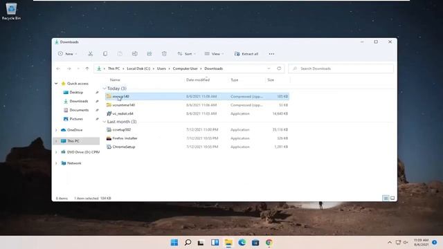Select Pictures in Quick access
The height and width of the screenshot is (249, 443).
76,119
